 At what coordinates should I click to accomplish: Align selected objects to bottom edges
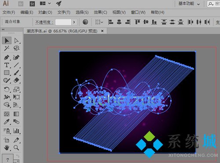tap(154, 22)
